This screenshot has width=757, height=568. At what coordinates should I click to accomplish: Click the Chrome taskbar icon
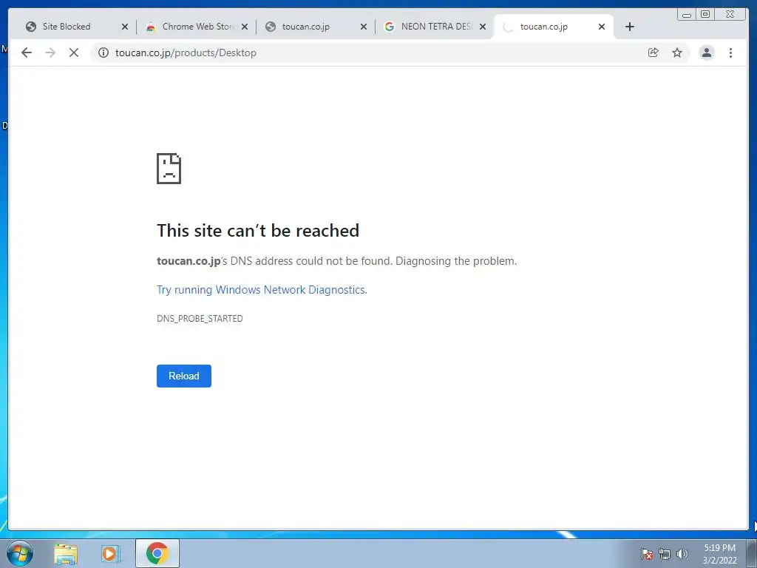[157, 553]
